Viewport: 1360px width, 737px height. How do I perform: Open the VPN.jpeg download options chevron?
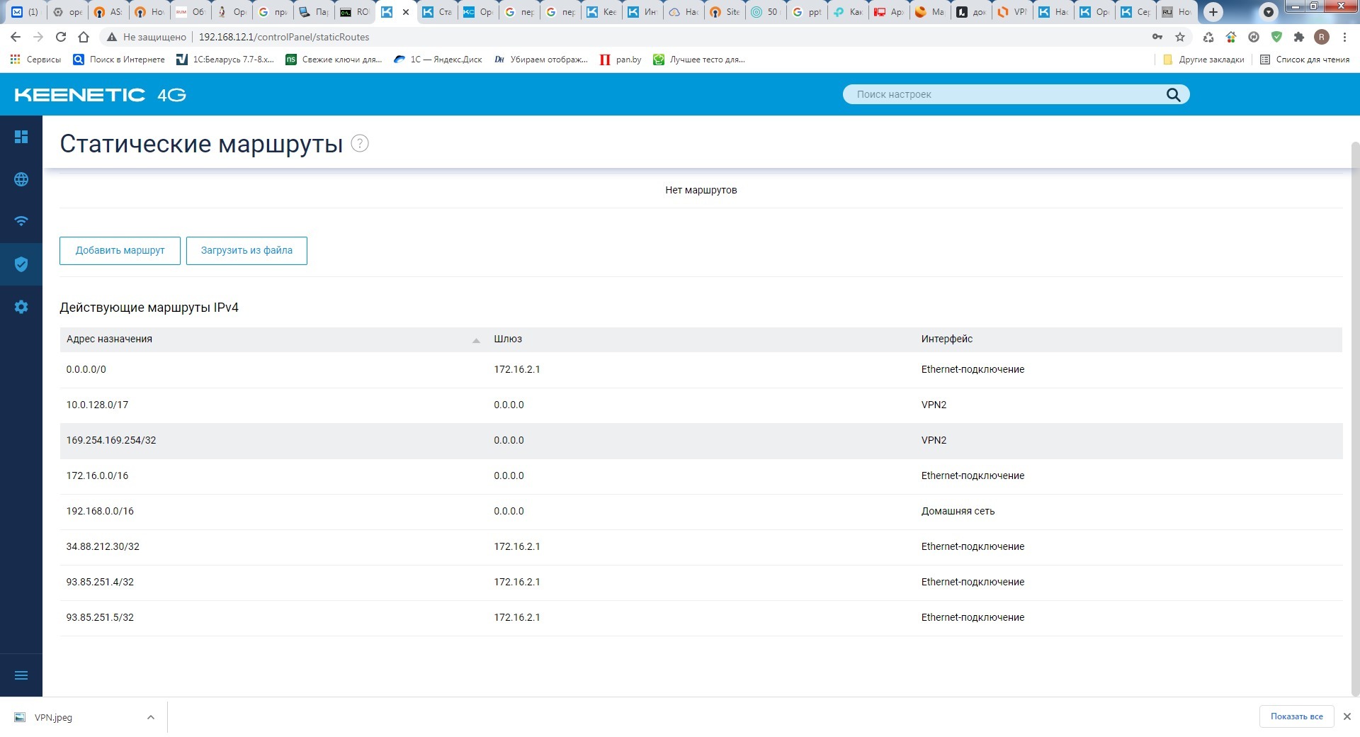pyautogui.click(x=150, y=717)
